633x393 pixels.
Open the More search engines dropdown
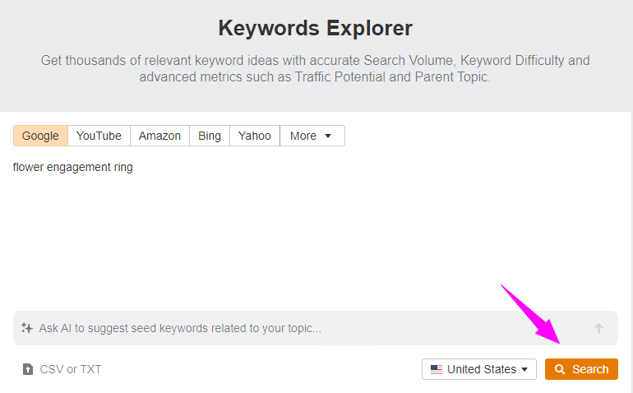coord(311,136)
